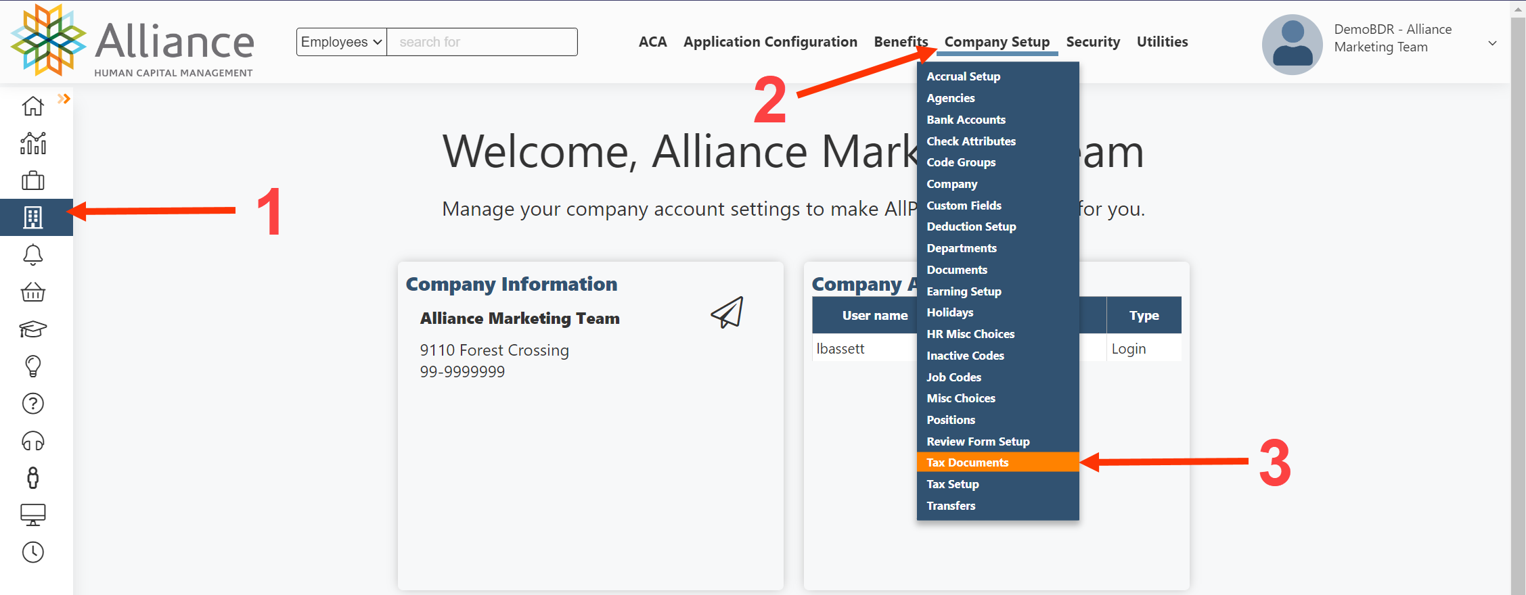
Task: Click the Company Setup menu
Action: click(997, 42)
